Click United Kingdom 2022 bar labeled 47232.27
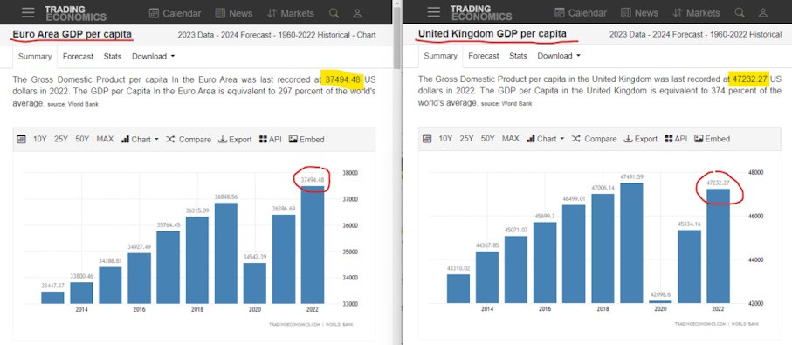Viewport: 792px width, 345px height. pyautogui.click(x=719, y=246)
